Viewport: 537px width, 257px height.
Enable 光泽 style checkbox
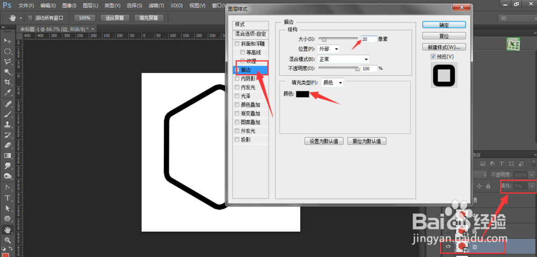[237, 96]
